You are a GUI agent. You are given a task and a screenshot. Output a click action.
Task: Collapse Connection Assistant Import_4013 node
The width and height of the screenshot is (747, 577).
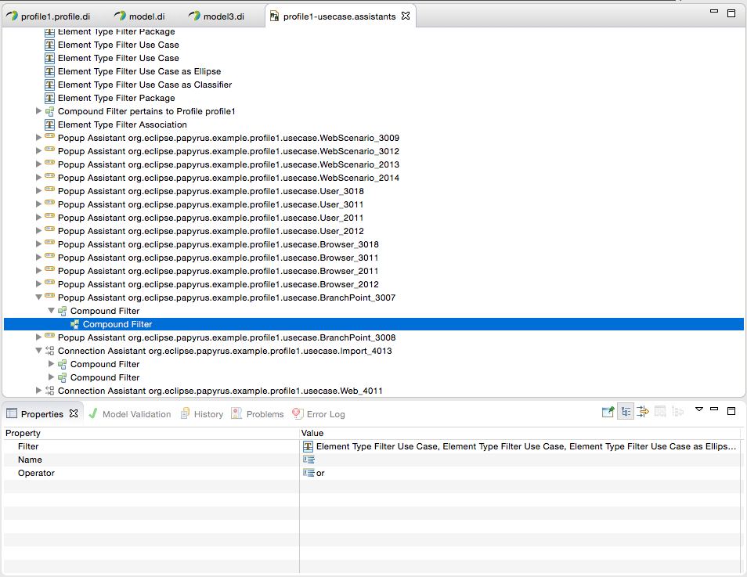click(x=38, y=351)
